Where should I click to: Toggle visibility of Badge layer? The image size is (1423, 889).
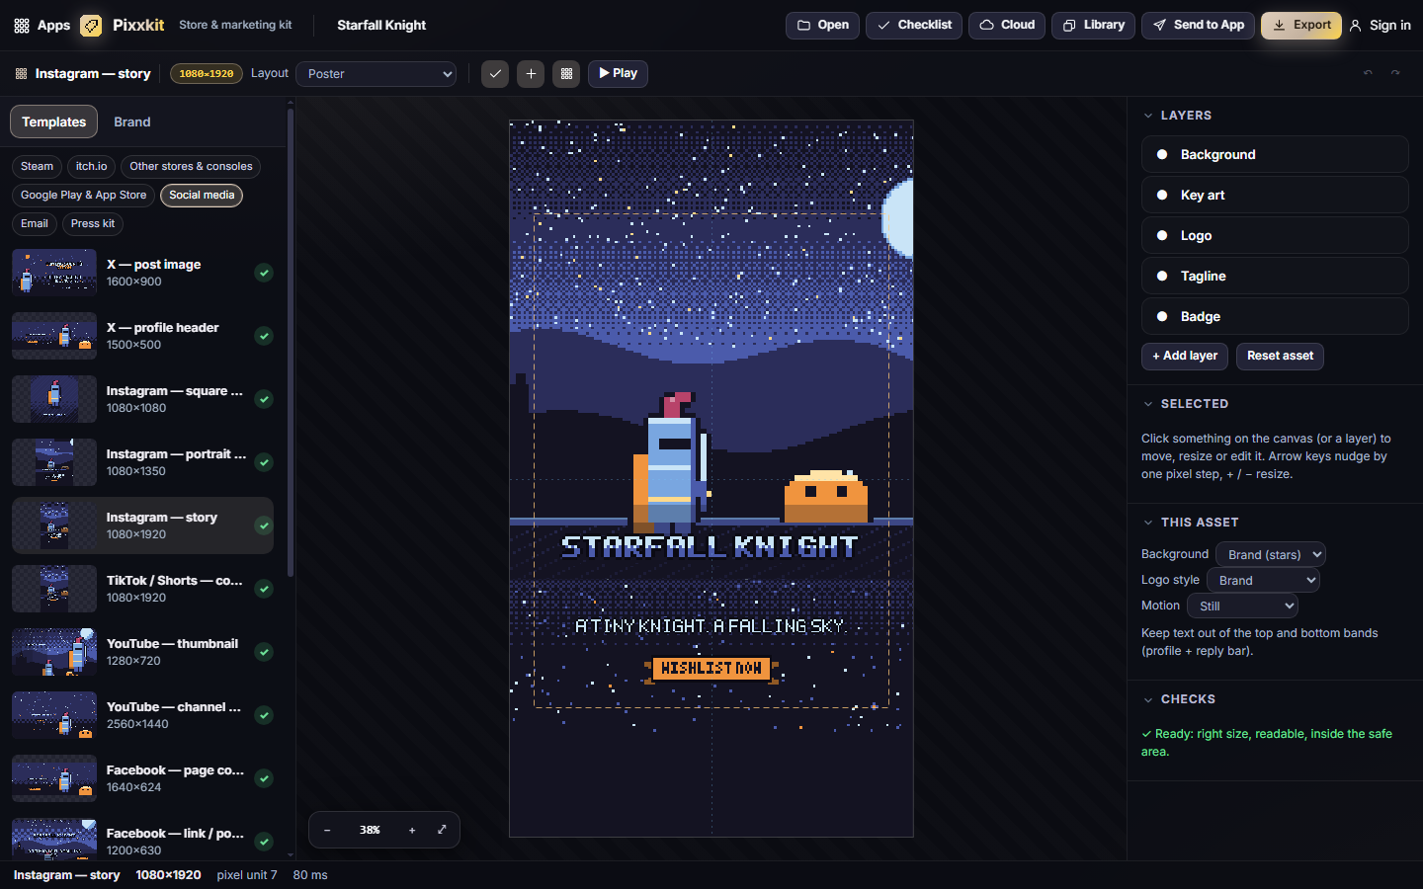point(1162,317)
